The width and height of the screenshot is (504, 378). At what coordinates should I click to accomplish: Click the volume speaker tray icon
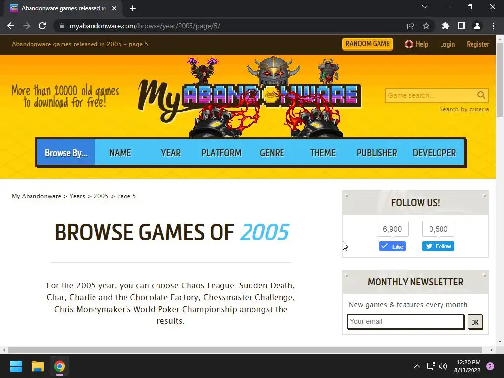click(x=443, y=366)
